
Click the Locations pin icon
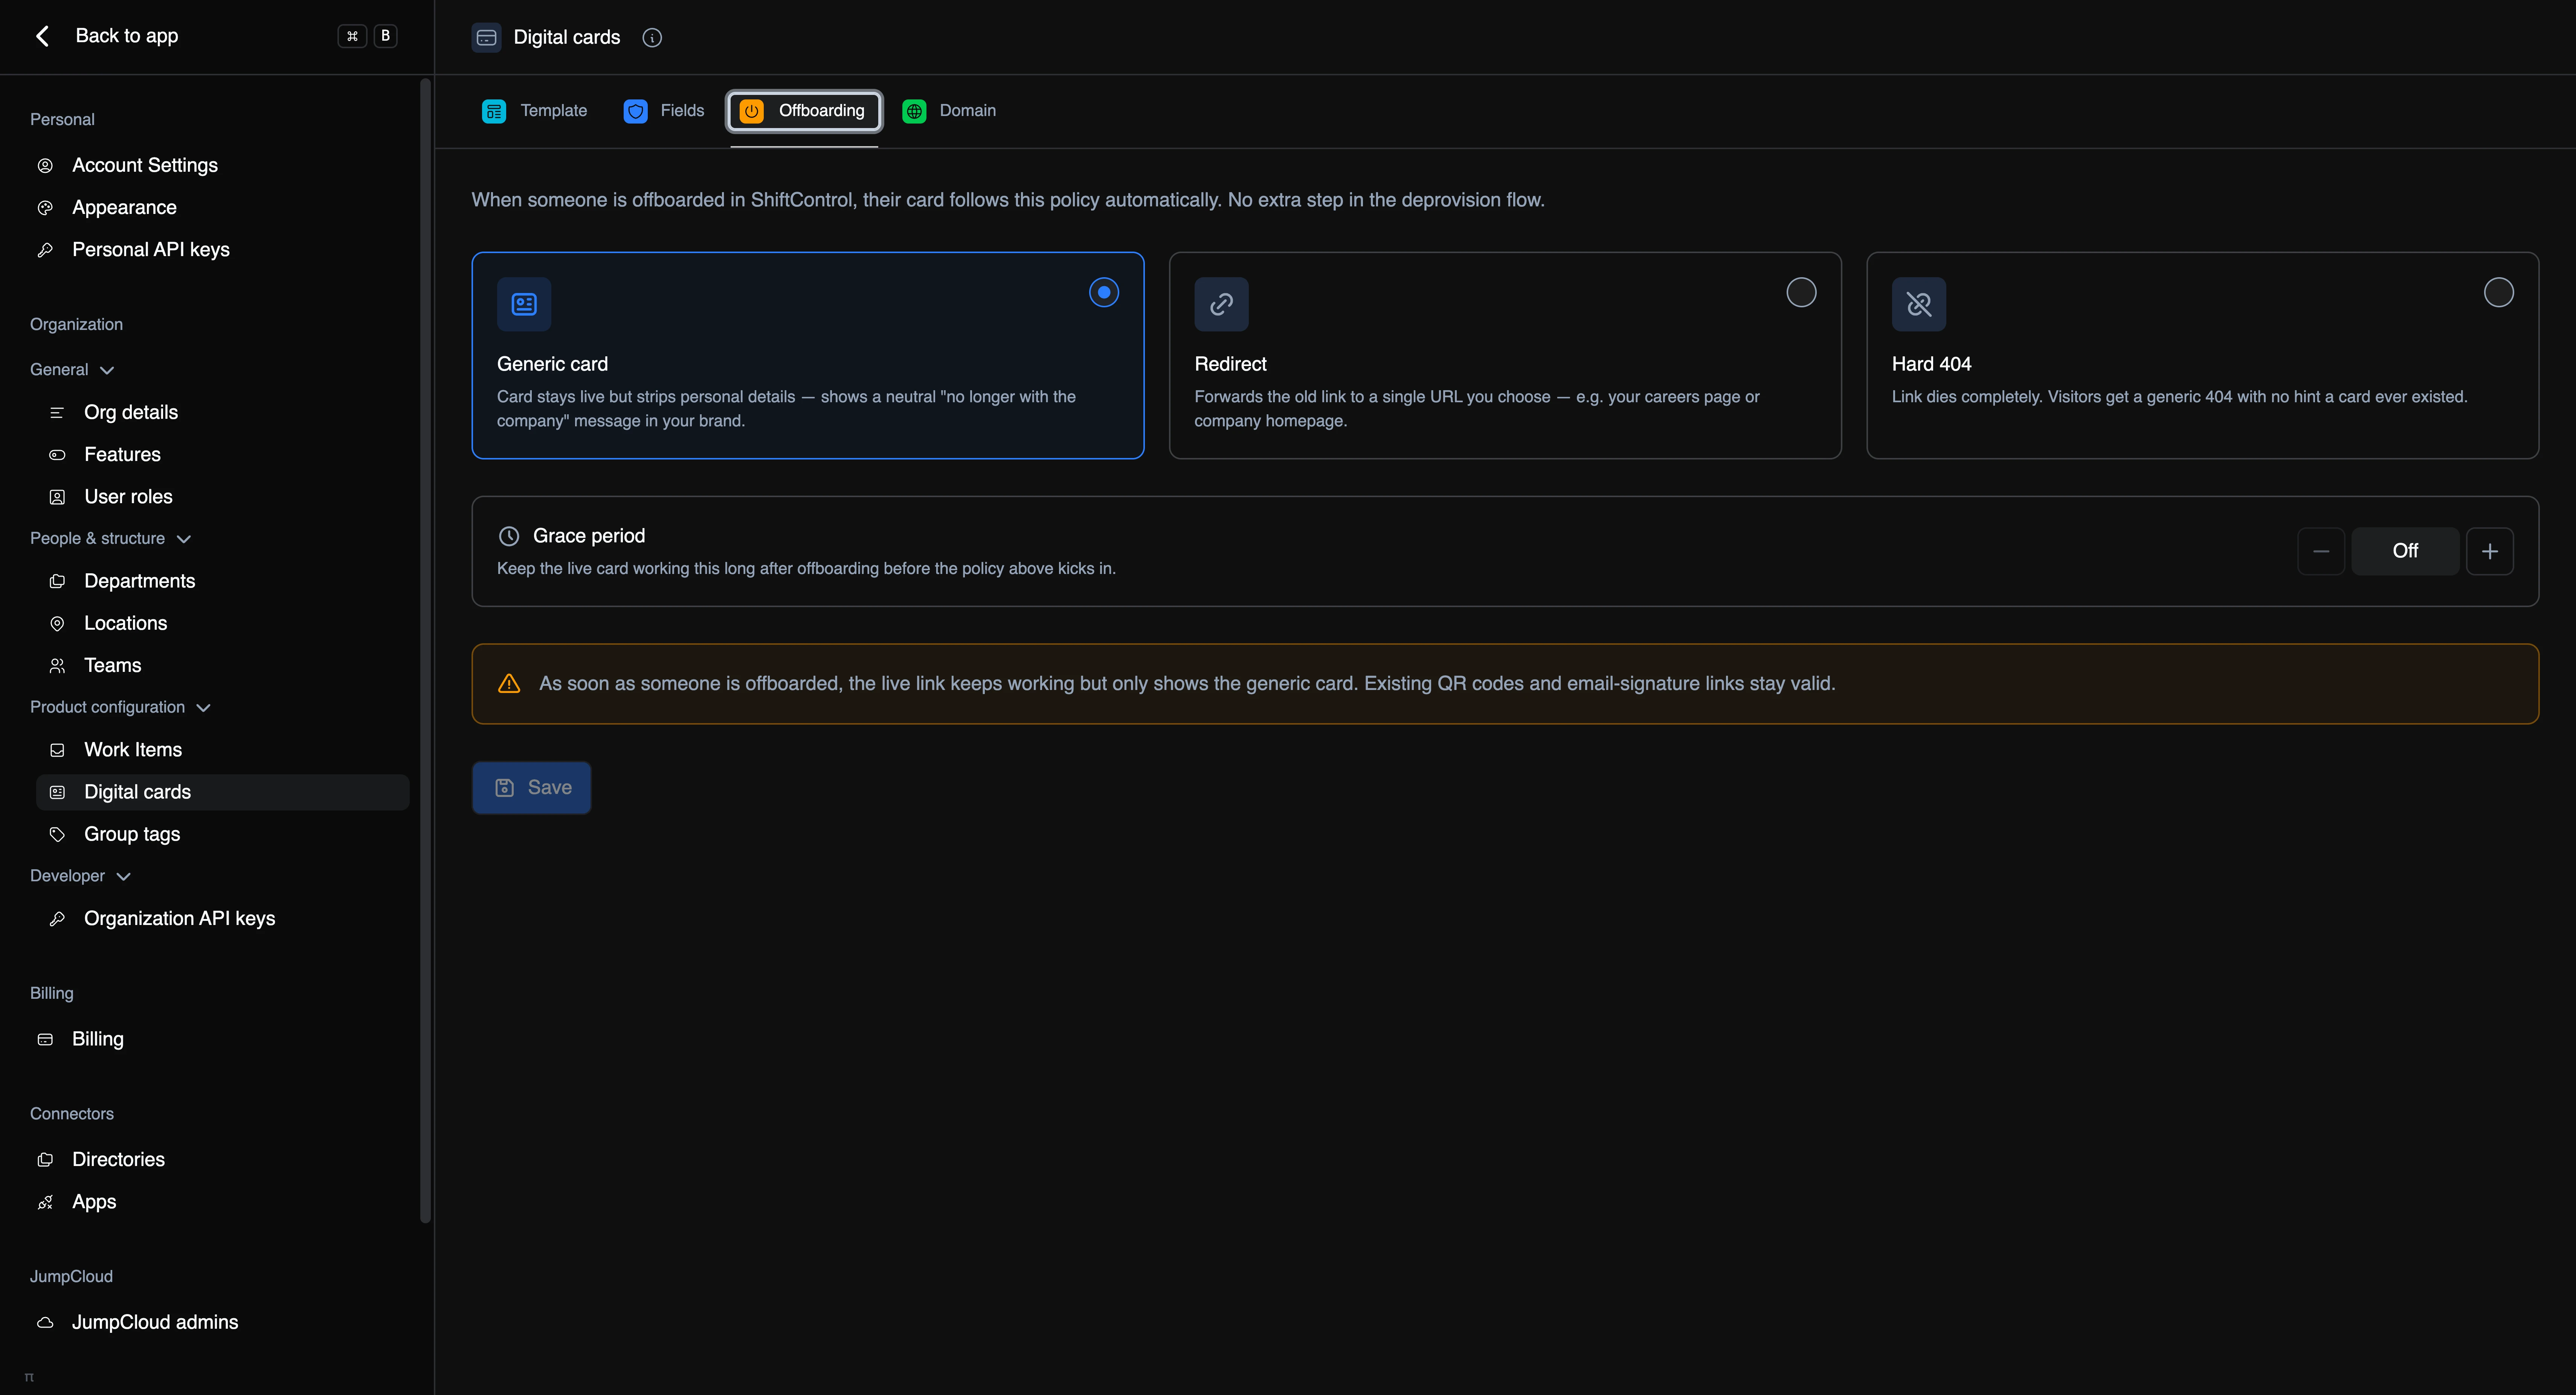(57, 624)
